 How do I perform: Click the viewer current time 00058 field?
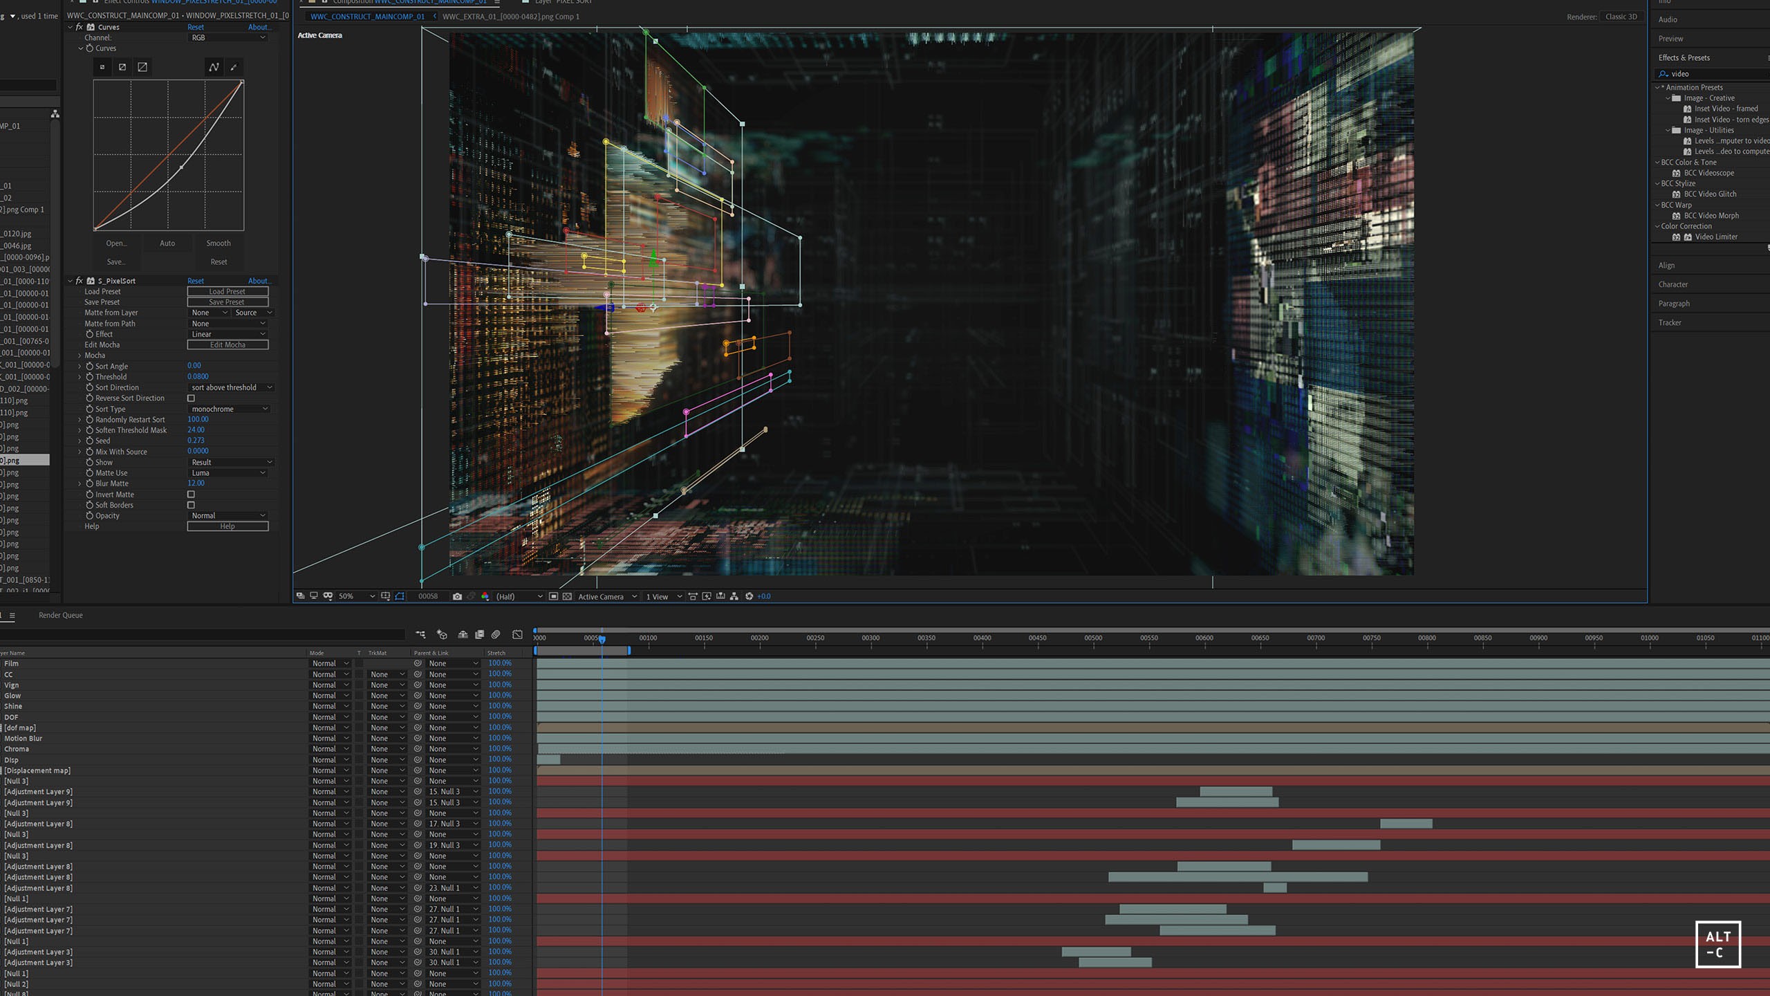click(x=428, y=596)
